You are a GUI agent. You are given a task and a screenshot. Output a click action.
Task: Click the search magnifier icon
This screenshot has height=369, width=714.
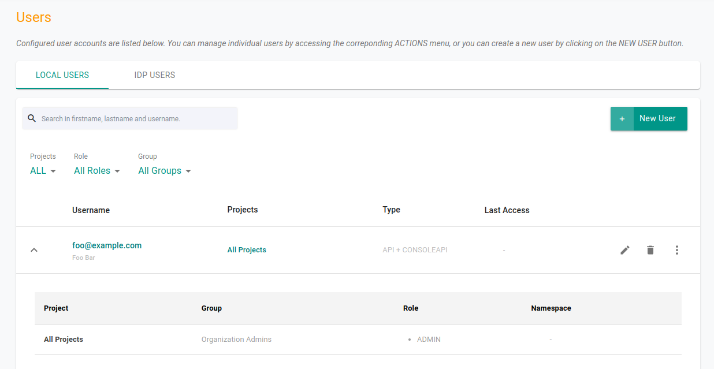click(32, 118)
